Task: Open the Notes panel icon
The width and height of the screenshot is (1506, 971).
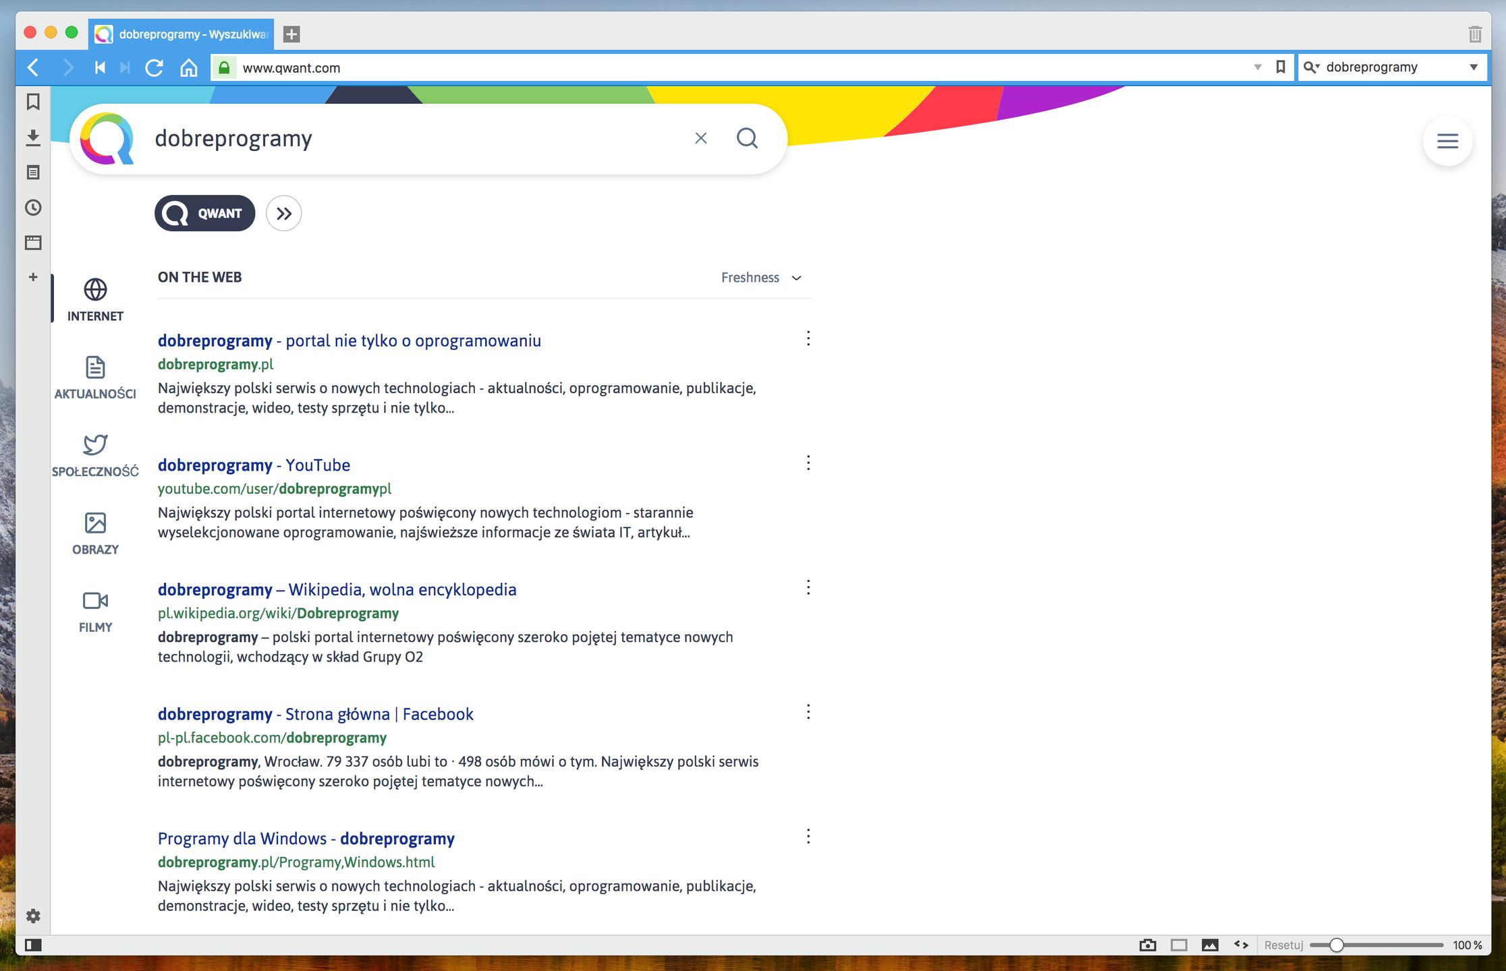Action: coord(33,173)
